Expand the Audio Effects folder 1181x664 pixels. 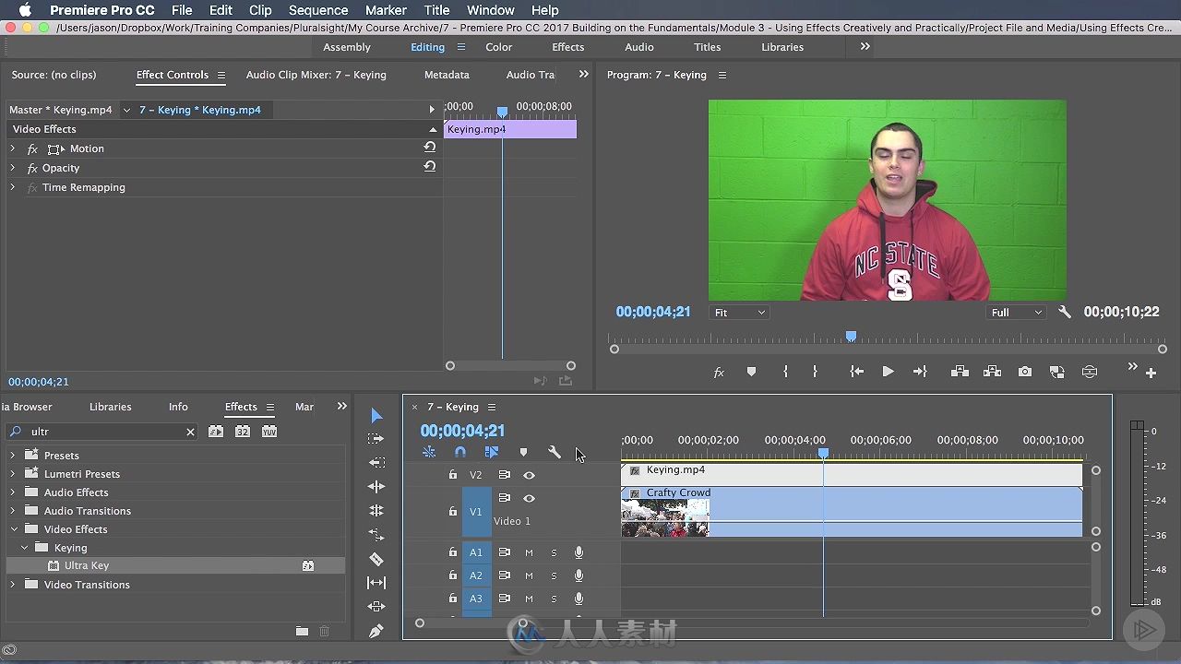coord(13,492)
